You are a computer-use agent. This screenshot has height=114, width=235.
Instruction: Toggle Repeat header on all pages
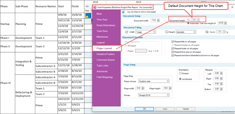pos(173,45)
